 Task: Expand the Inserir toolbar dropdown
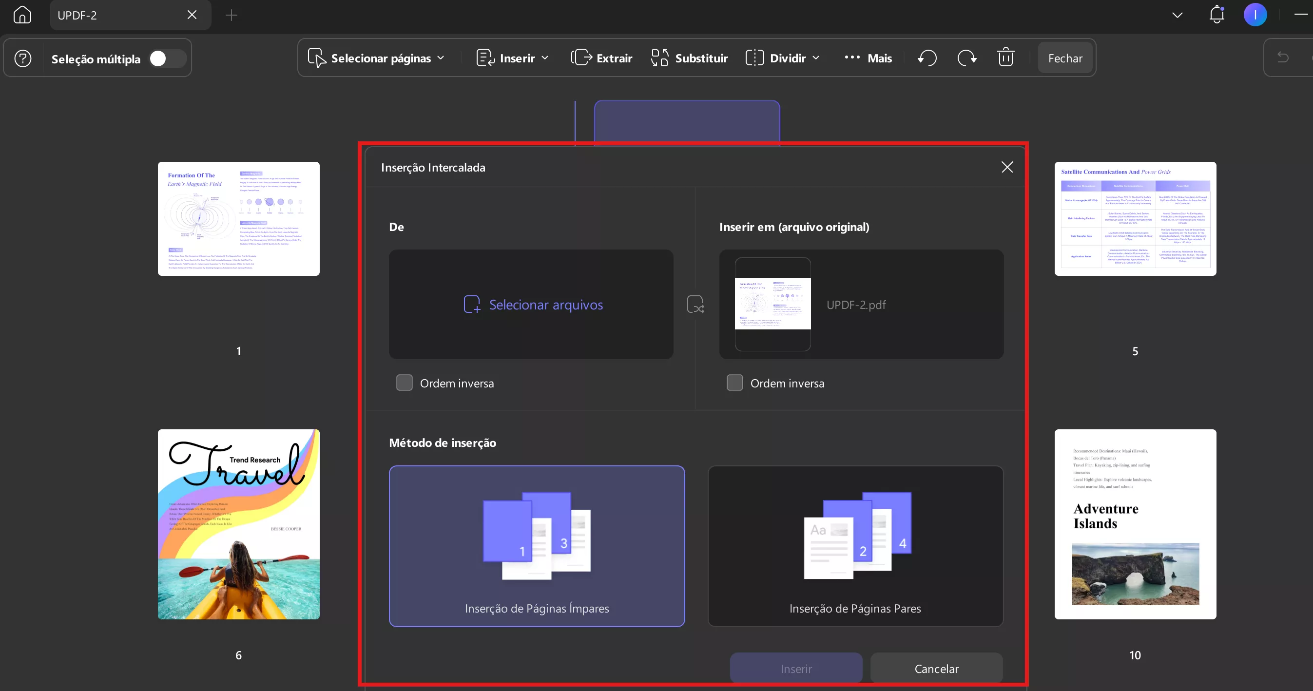pyautogui.click(x=512, y=58)
